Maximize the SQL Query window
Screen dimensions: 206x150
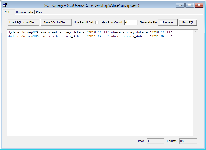pos(189,5)
